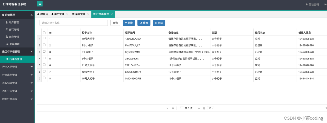Expand the 我的行李存取 sidebar section
Viewport: 327px width, 123px height.
[x=17, y=99]
